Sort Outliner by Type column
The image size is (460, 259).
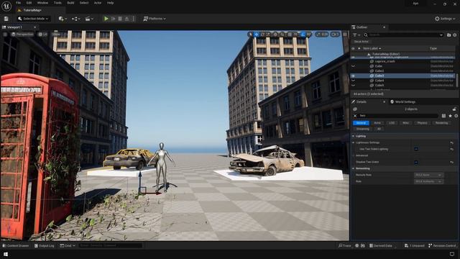pos(433,48)
